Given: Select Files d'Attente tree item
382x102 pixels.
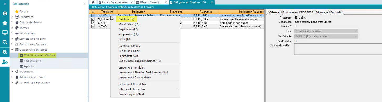Looking at the screenshot, I should pyautogui.click(x=32, y=61).
